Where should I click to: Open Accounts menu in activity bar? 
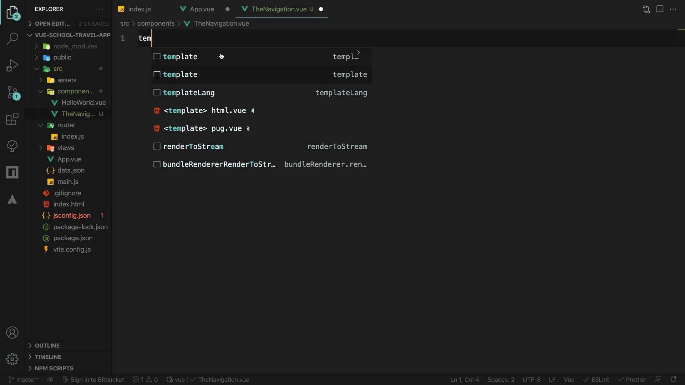(12, 333)
